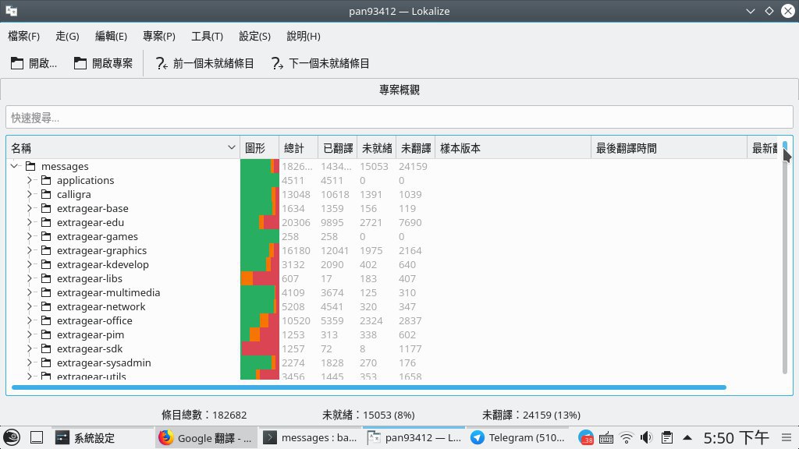Select the 專案概觀 tab
799x449 pixels.
[399, 90]
